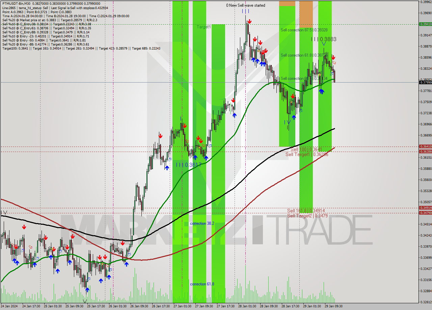This screenshot has height=310, width=432.
Task: Click the red 0.36286 price tag
Action: coord(425,152)
